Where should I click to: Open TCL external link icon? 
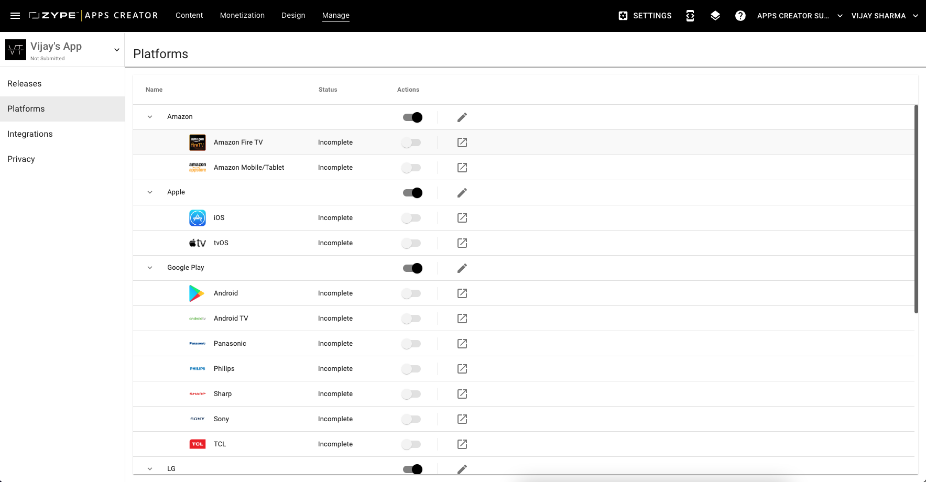[x=462, y=444]
